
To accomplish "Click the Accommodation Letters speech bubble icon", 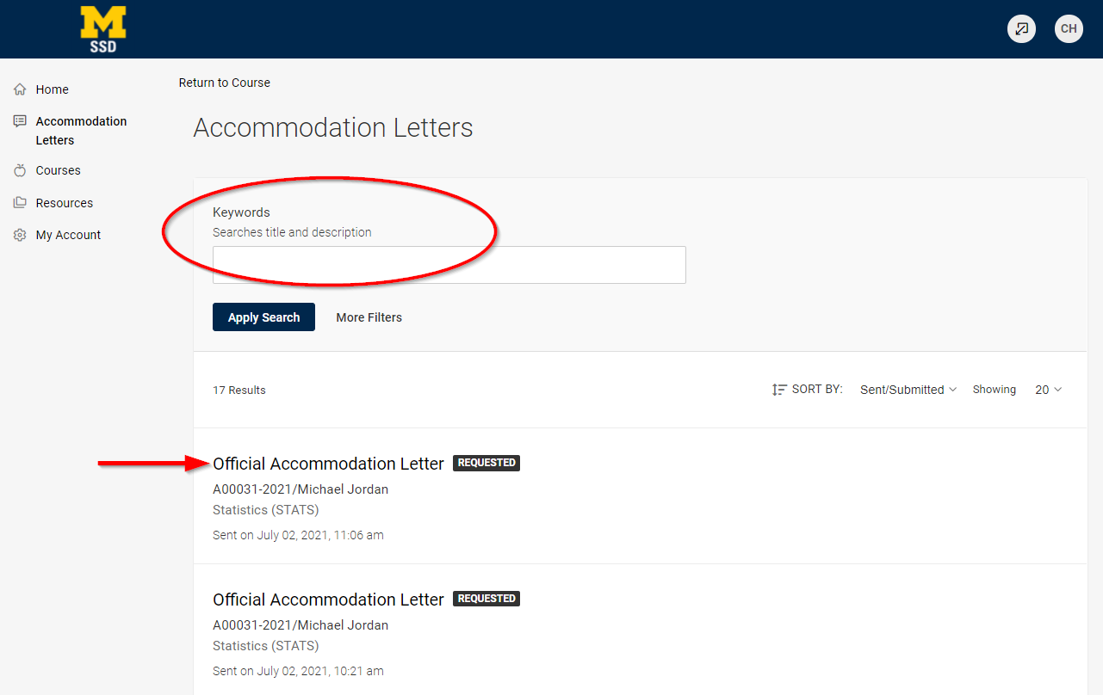I will [x=19, y=120].
